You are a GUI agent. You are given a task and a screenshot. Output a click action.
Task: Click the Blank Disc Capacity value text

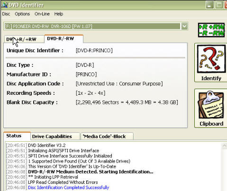tap(127, 102)
